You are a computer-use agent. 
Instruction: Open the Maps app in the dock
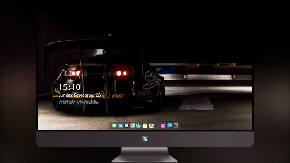133,126
